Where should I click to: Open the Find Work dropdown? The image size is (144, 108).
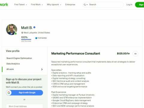point(37,4)
